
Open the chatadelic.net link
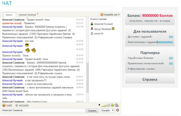point(110,15)
